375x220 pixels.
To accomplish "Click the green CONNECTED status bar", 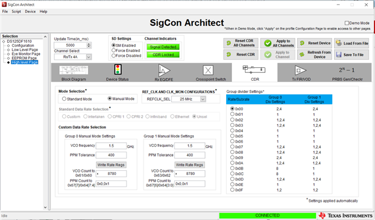I will [267, 215].
